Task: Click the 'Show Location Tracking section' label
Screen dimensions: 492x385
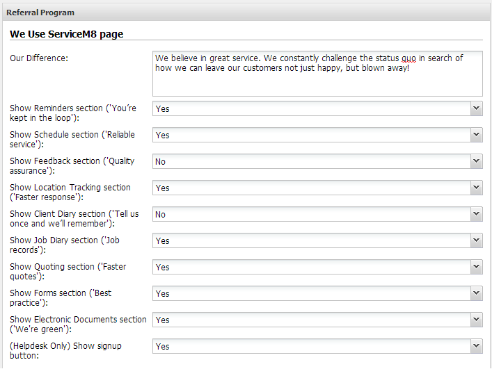Action: click(70, 192)
